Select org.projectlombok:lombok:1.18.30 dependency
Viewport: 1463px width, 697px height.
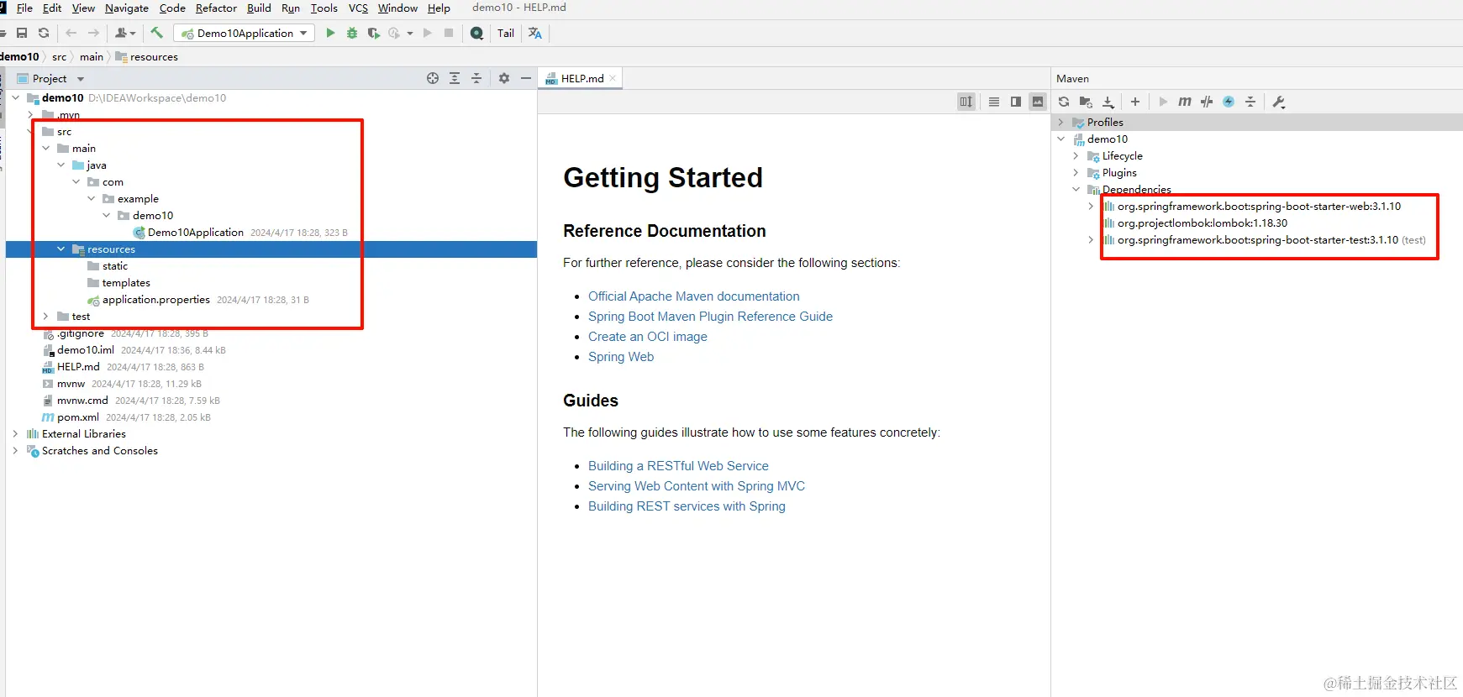pos(1203,223)
